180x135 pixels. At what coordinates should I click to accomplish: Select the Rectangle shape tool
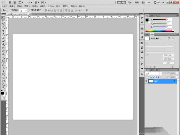[x=3, y=74]
